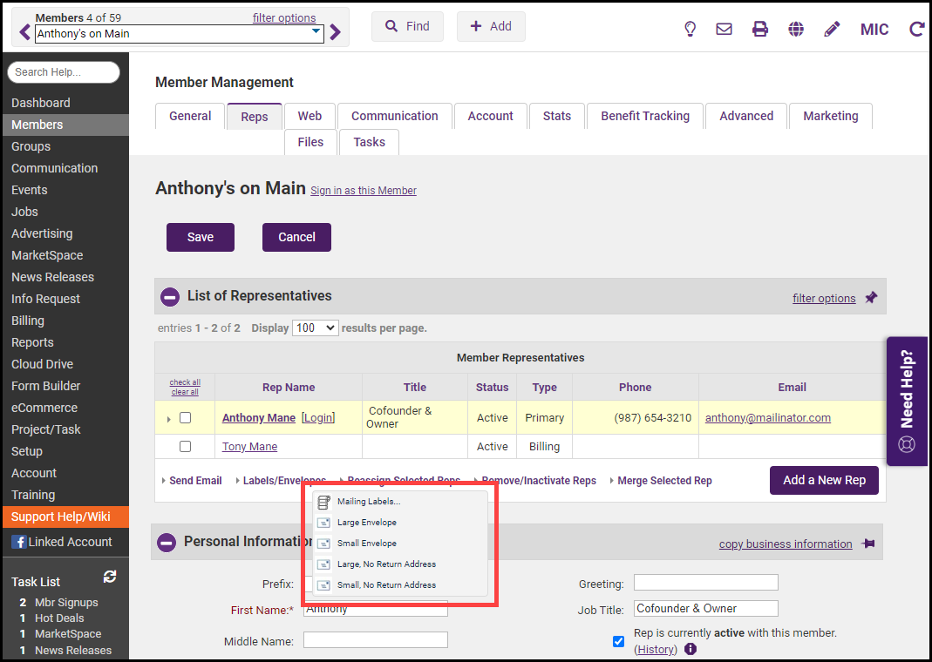932x662 pixels.
Task: Select Tony Mane row checkbox
Action: [x=185, y=447]
